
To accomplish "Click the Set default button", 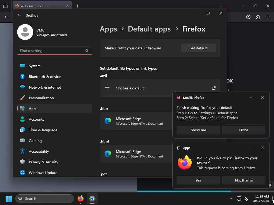I will 199,48.
